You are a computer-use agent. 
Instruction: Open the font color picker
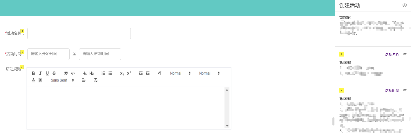pos(33,80)
